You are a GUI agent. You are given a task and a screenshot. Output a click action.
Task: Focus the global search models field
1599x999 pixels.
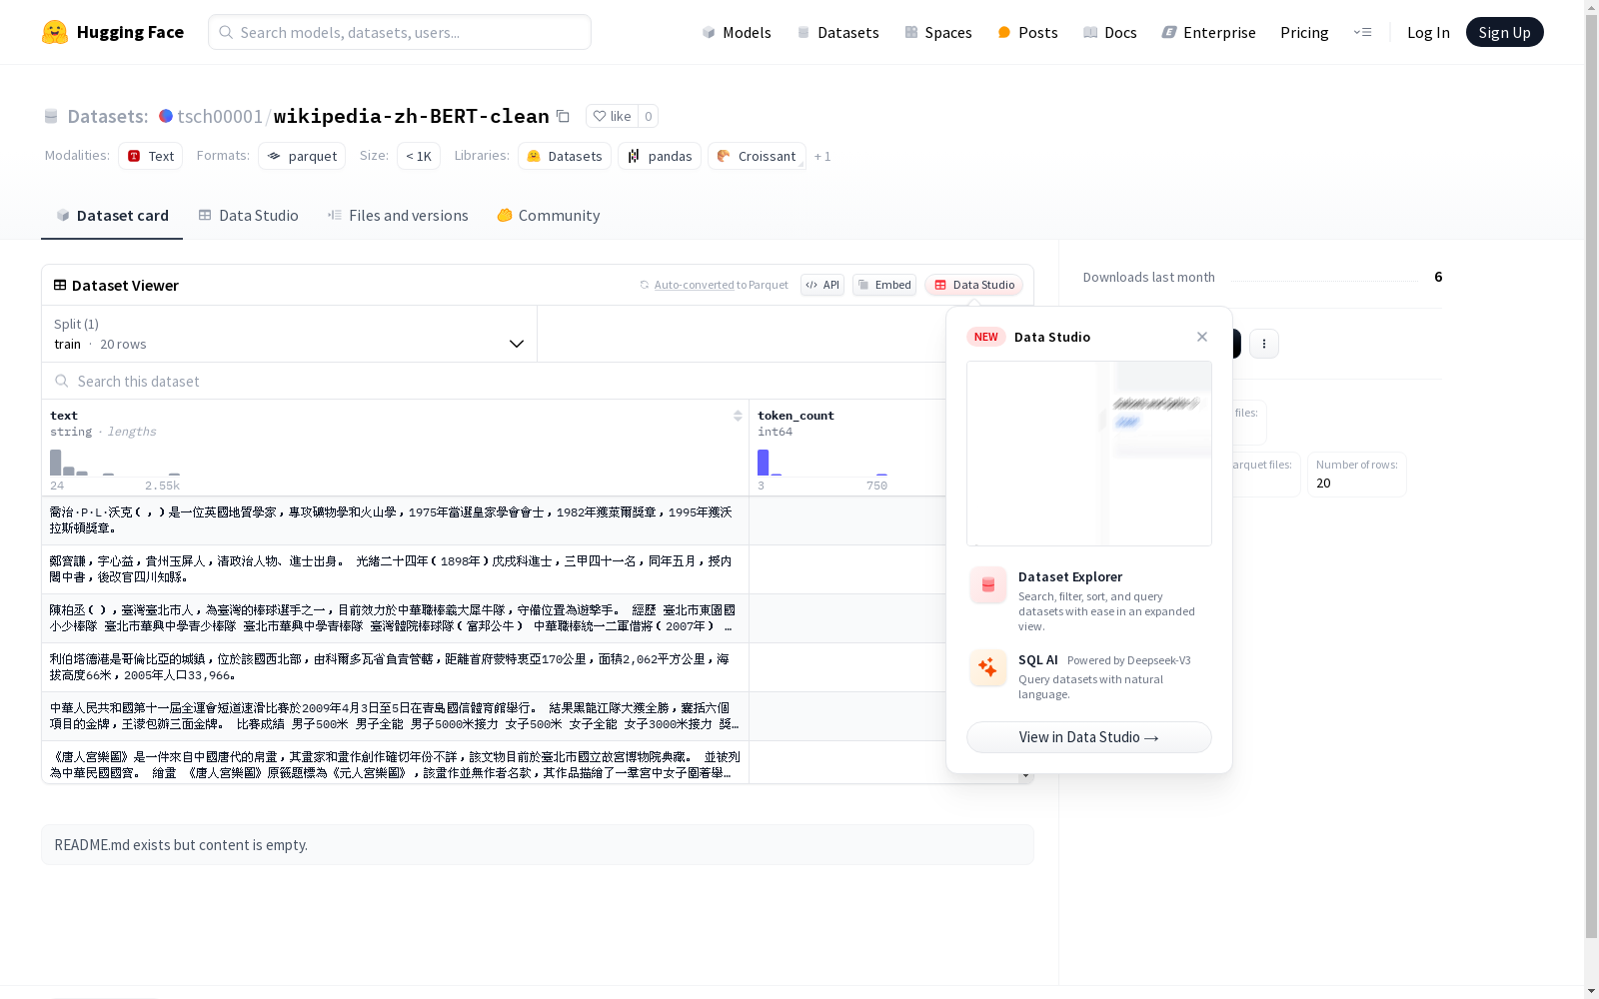pos(400,32)
